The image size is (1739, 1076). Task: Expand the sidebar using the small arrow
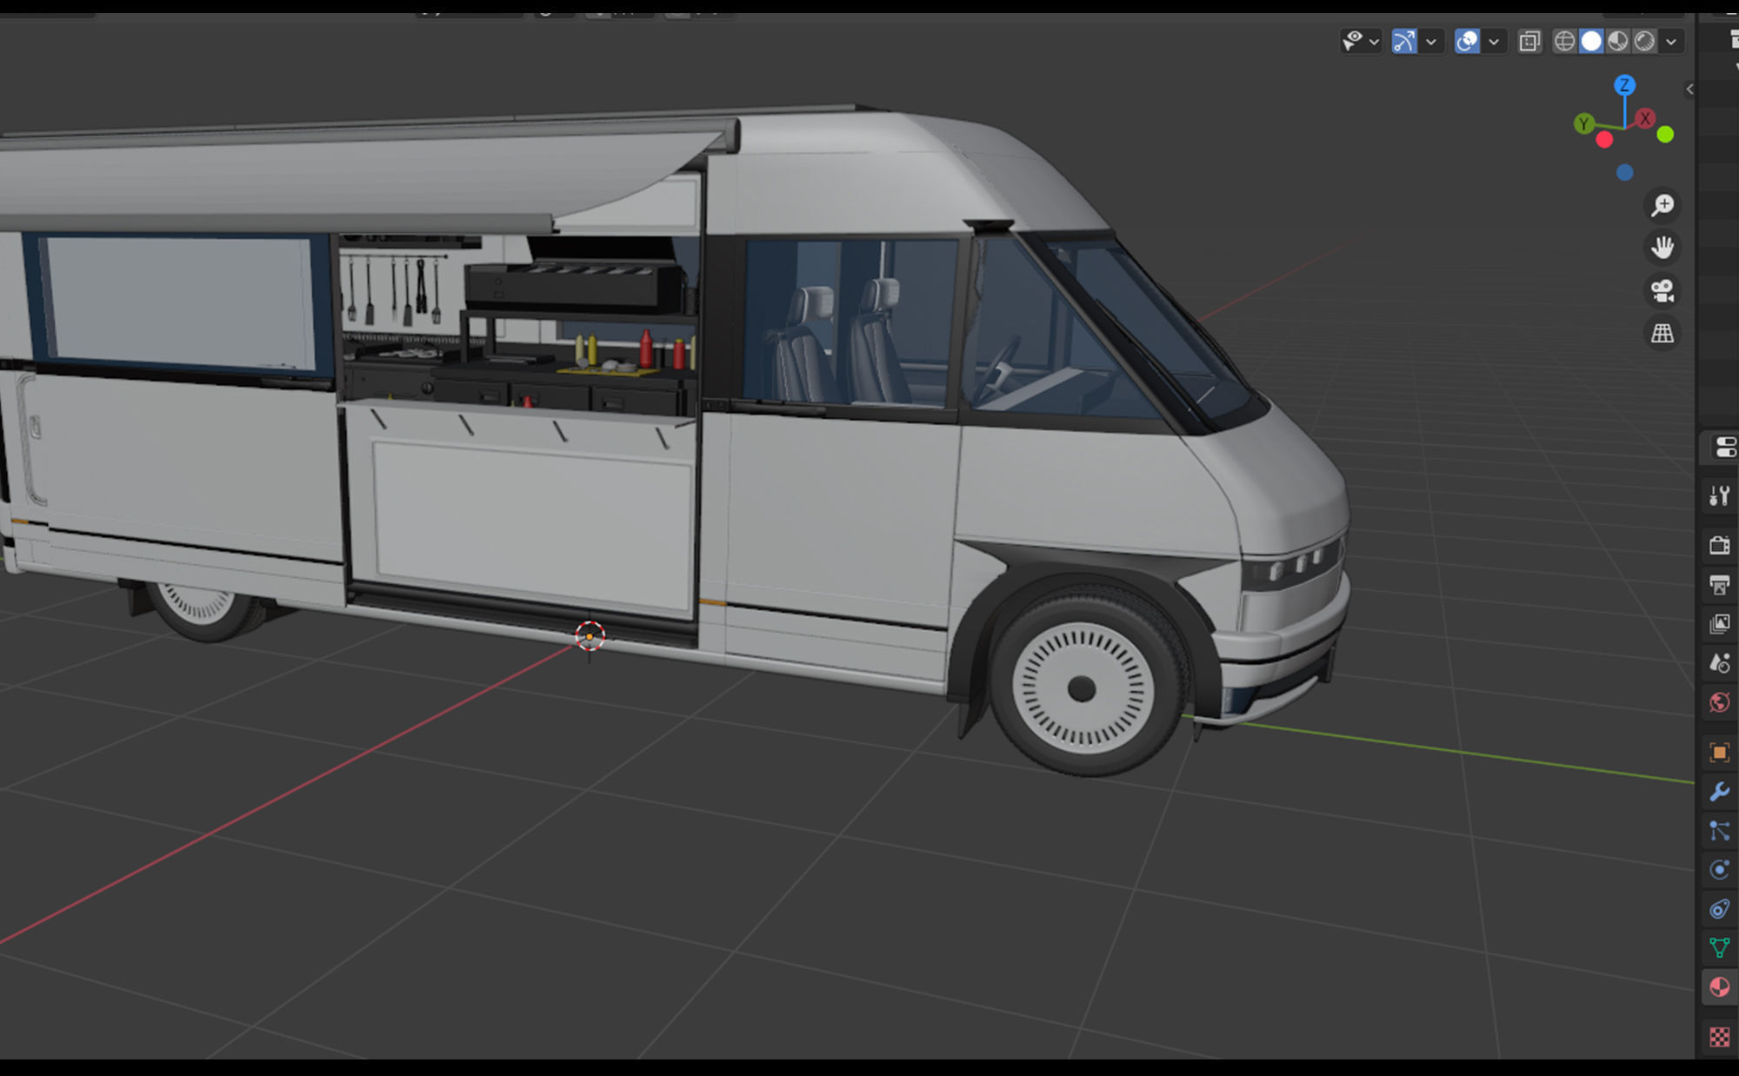pos(1689,89)
